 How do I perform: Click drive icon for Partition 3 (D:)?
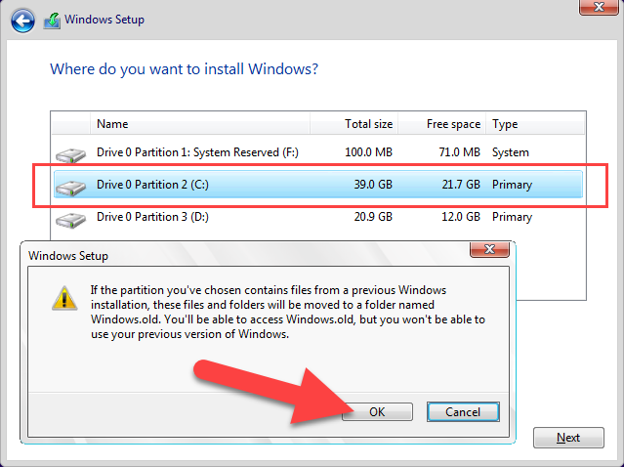click(x=71, y=220)
